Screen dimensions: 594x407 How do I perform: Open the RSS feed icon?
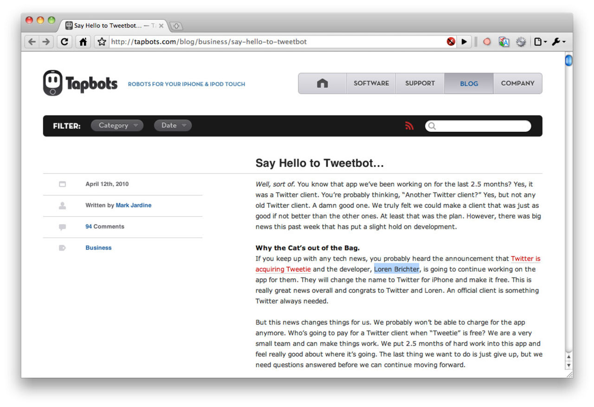coord(409,126)
